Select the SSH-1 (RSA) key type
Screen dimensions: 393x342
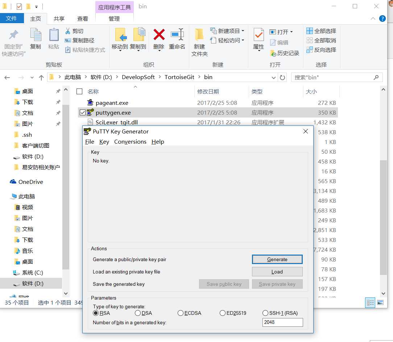coord(265,313)
